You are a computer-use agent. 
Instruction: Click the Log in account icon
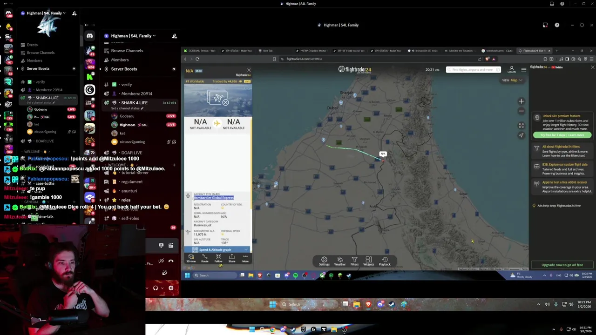511,70
